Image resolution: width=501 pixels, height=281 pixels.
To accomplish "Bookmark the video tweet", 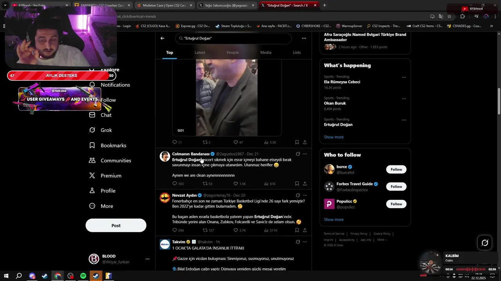I will [x=297, y=142].
